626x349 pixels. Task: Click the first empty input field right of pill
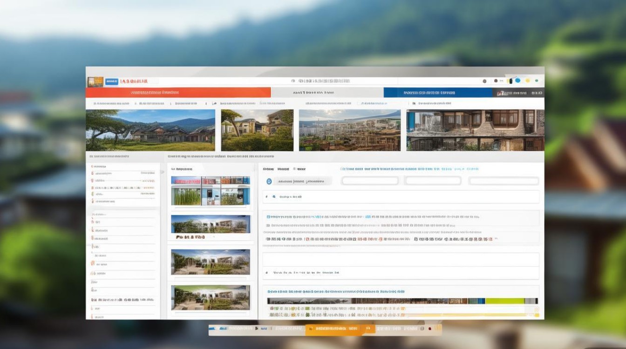[x=370, y=181]
